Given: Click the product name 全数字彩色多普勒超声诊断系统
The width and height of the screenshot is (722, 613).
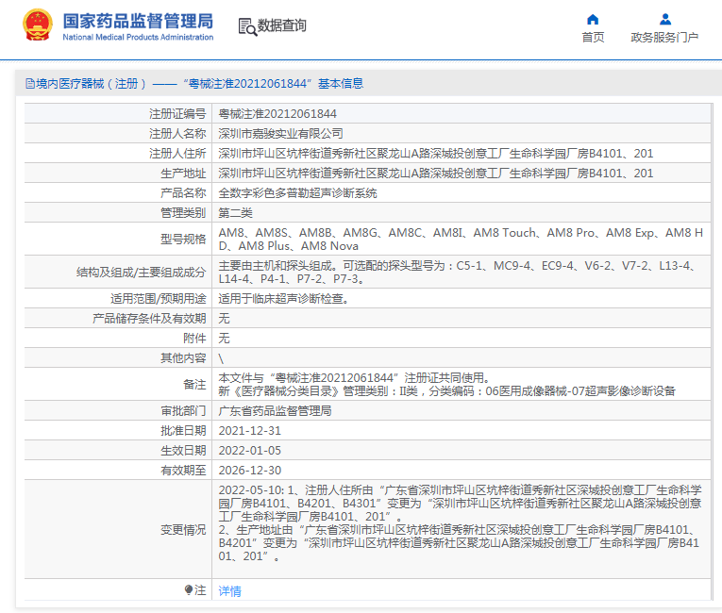Looking at the screenshot, I should 297,192.
